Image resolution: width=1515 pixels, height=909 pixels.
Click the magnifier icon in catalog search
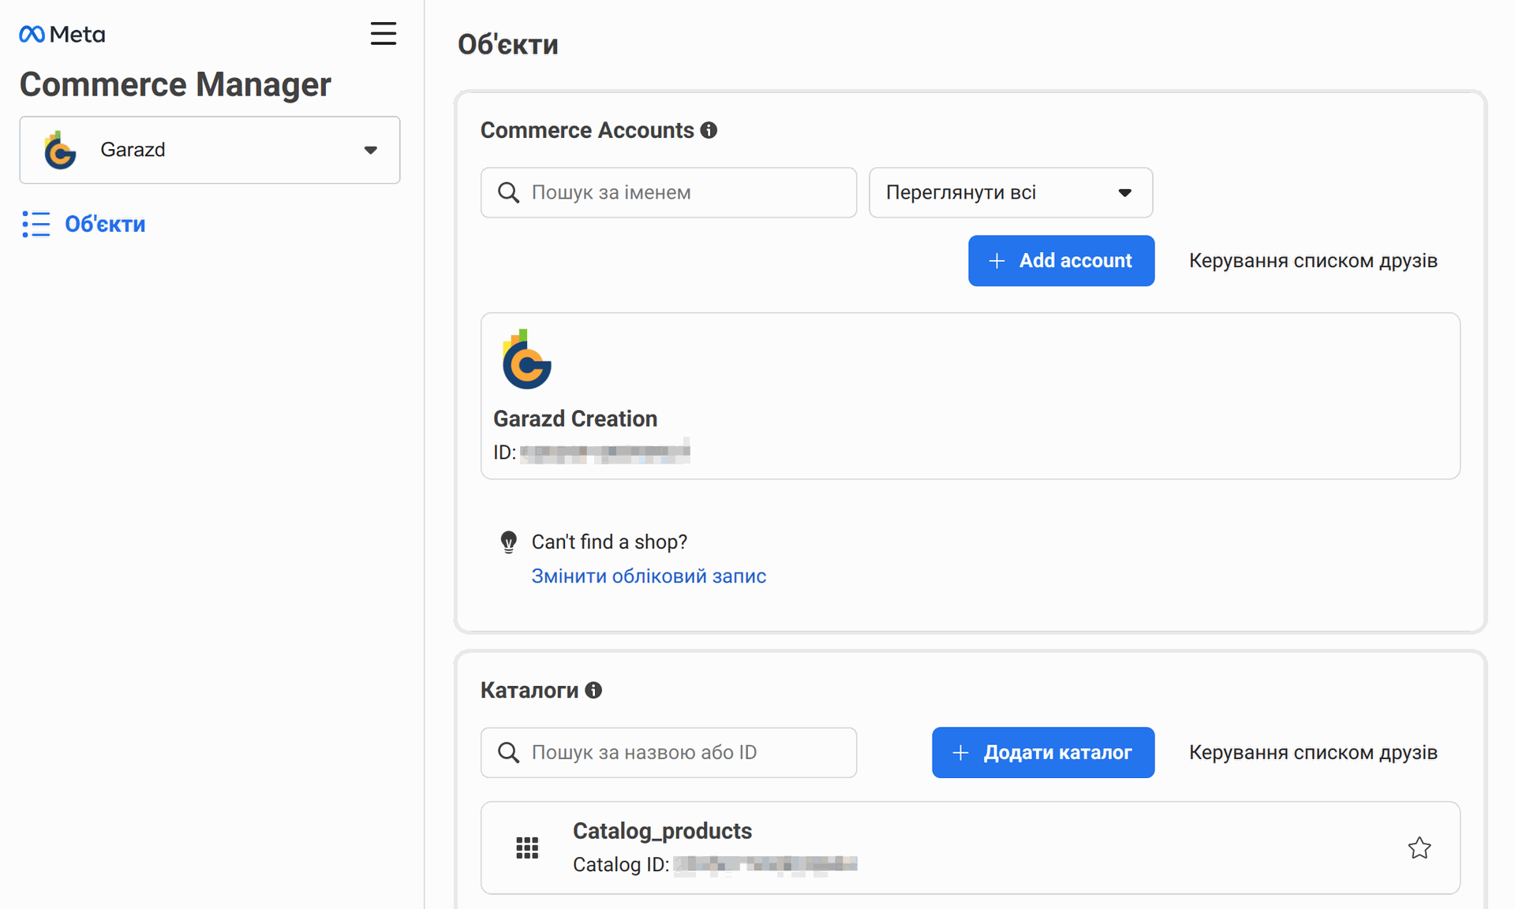click(509, 753)
